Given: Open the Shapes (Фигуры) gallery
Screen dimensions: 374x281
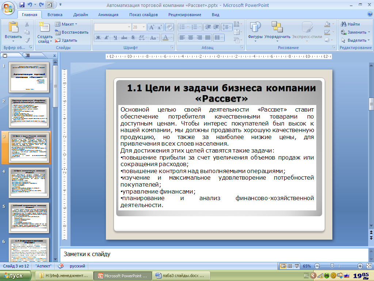Looking at the screenshot, I should coord(255,32).
